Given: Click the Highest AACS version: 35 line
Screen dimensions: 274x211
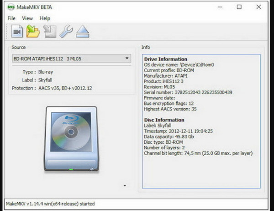Looking at the screenshot, I should click(x=170, y=109).
